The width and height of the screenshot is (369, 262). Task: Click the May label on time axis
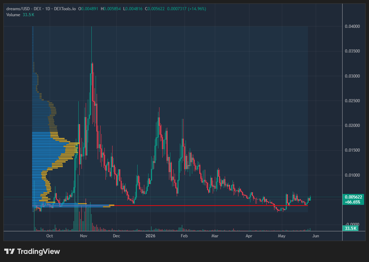tap(282, 236)
